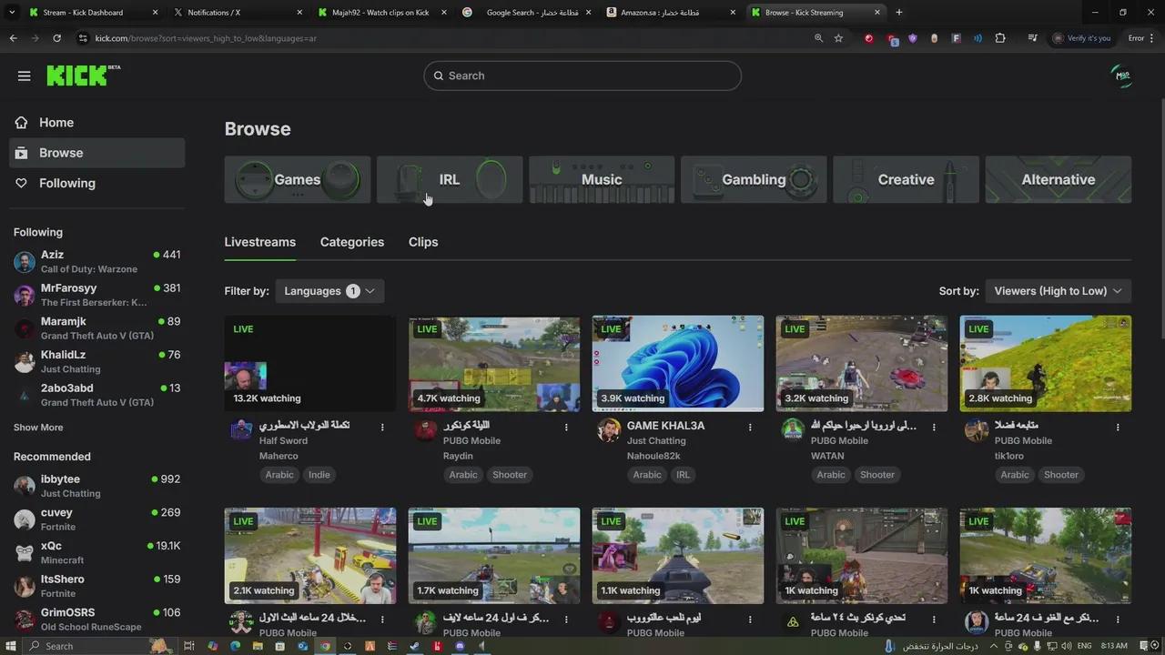Open MrFarosyy channel avatar

tap(25, 295)
